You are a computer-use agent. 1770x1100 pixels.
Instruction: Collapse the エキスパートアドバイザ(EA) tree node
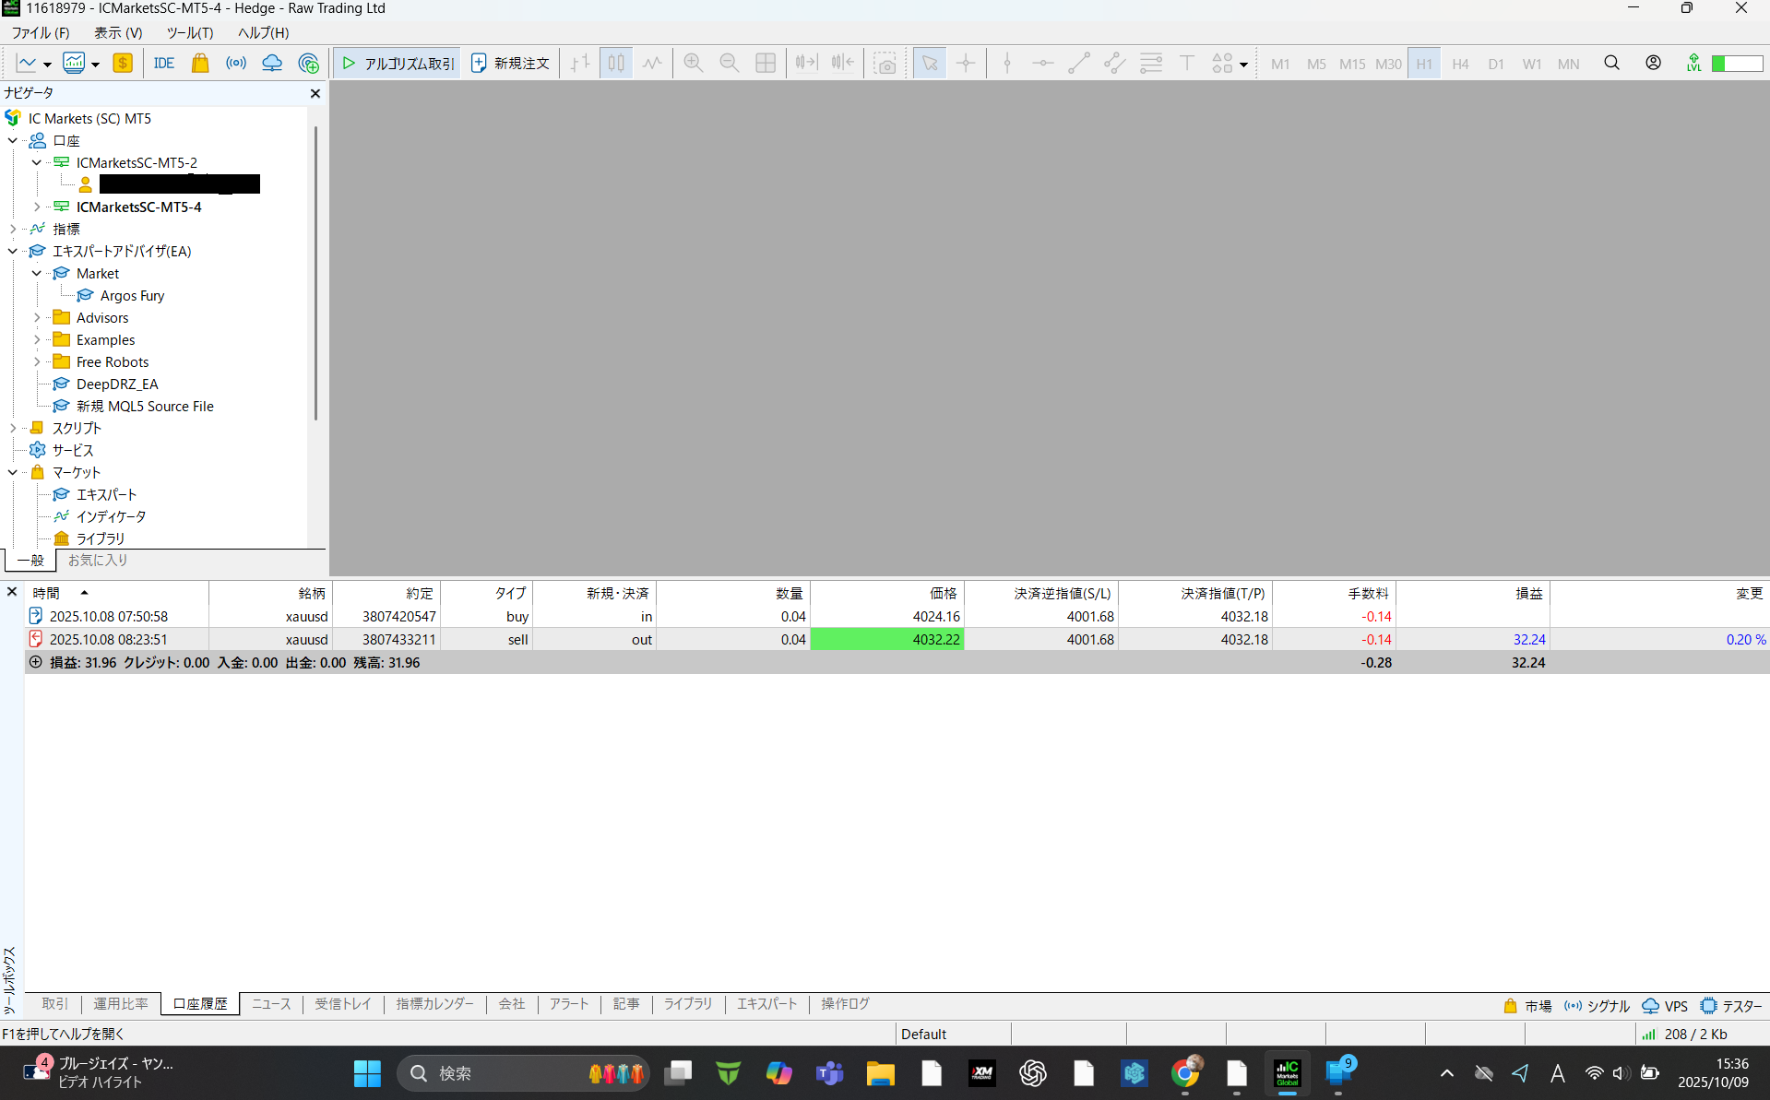pos(13,252)
